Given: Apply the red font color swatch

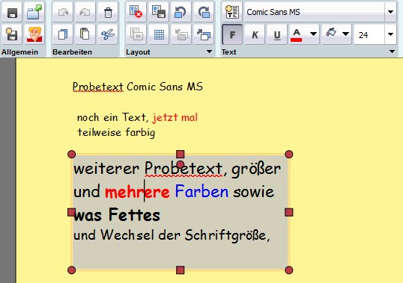Looking at the screenshot, I should pos(297,35).
